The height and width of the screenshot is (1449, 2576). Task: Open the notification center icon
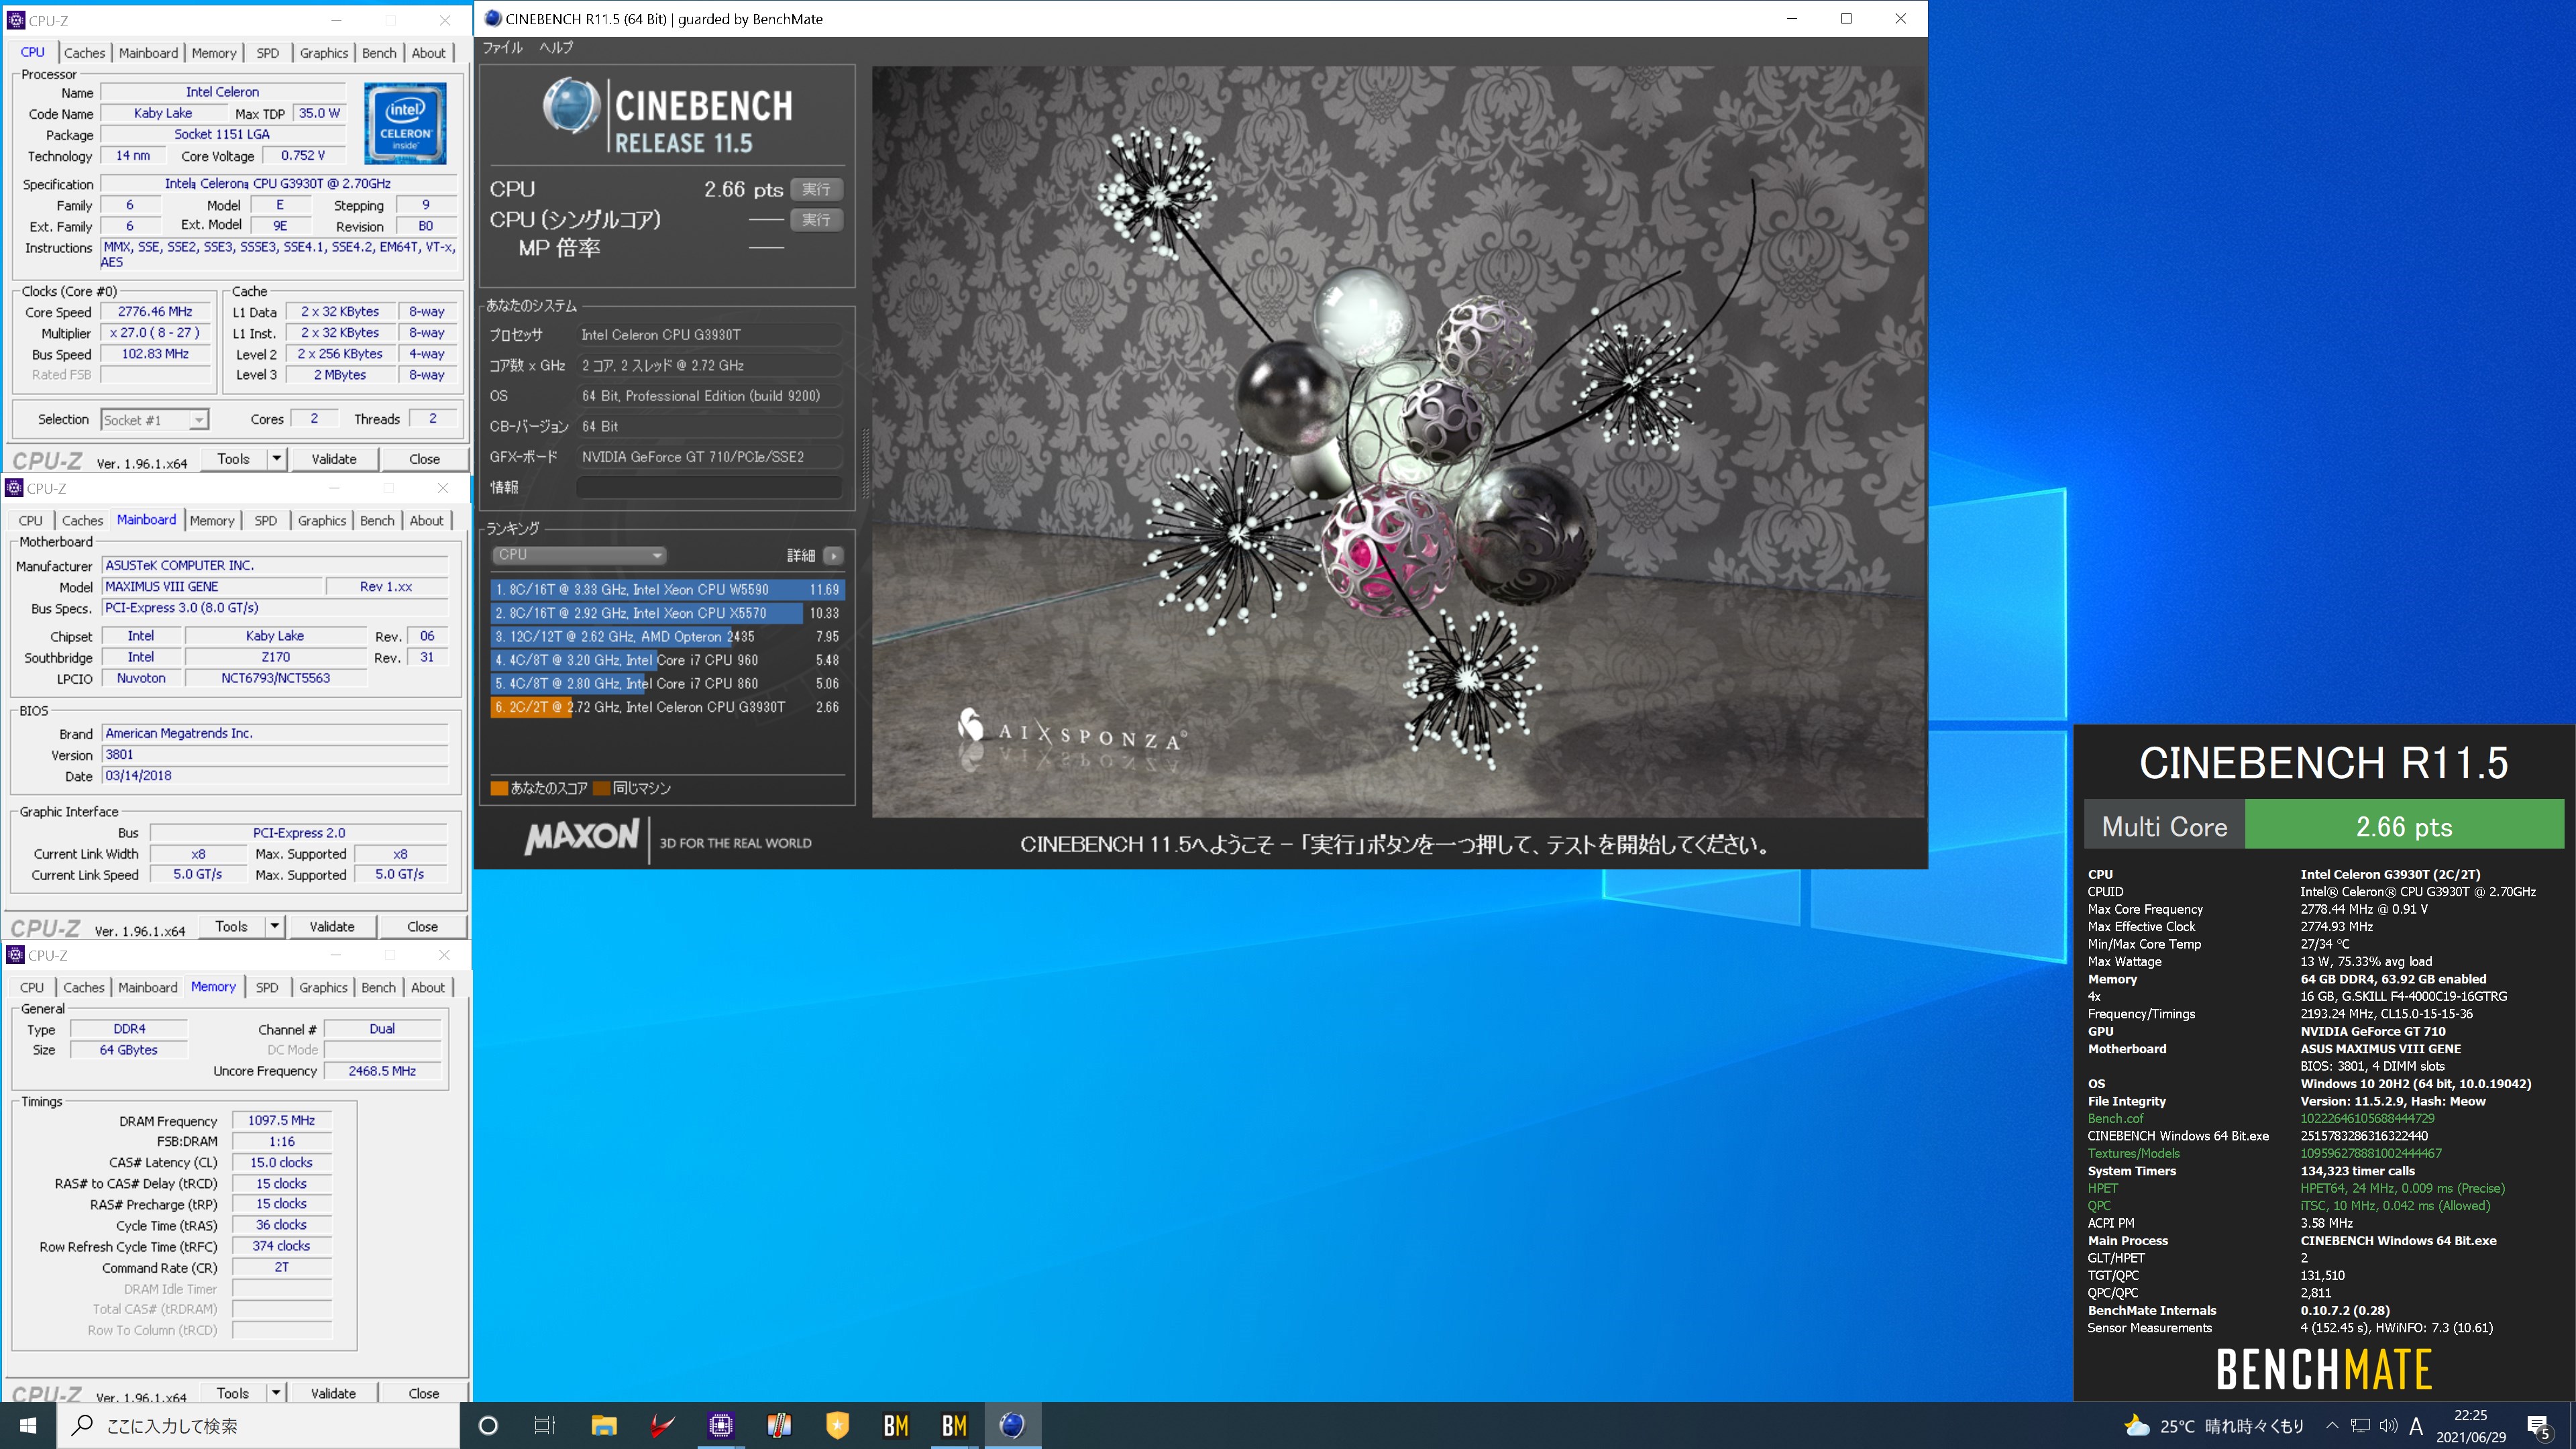tap(2540, 1426)
